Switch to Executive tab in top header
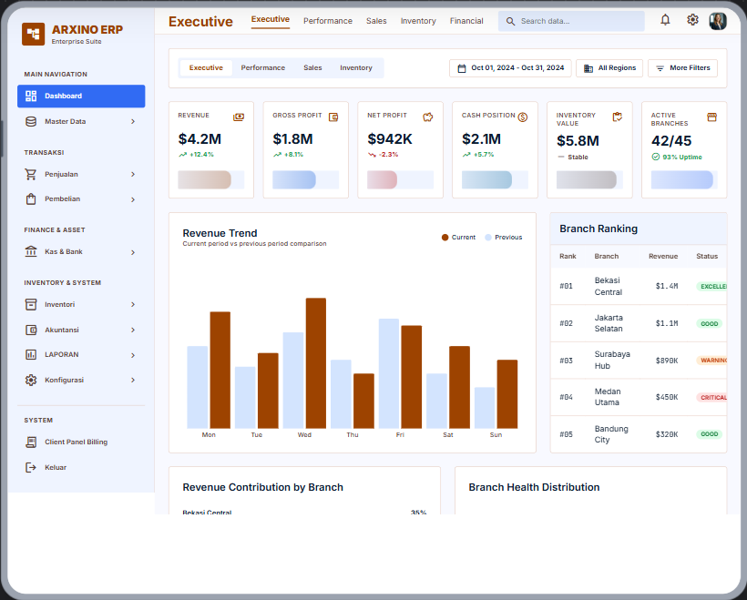747x600 pixels. pos(271,19)
